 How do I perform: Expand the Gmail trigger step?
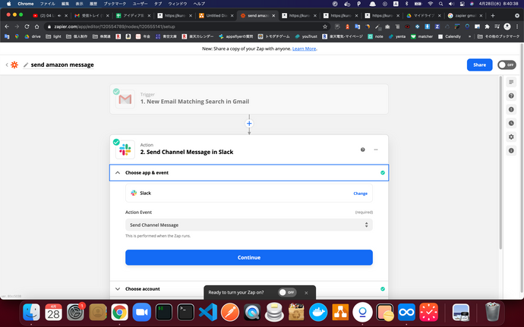(249, 99)
